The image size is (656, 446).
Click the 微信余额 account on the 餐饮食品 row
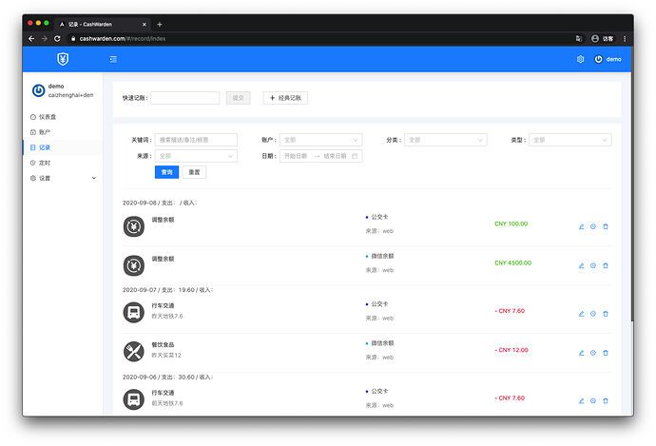(x=382, y=343)
